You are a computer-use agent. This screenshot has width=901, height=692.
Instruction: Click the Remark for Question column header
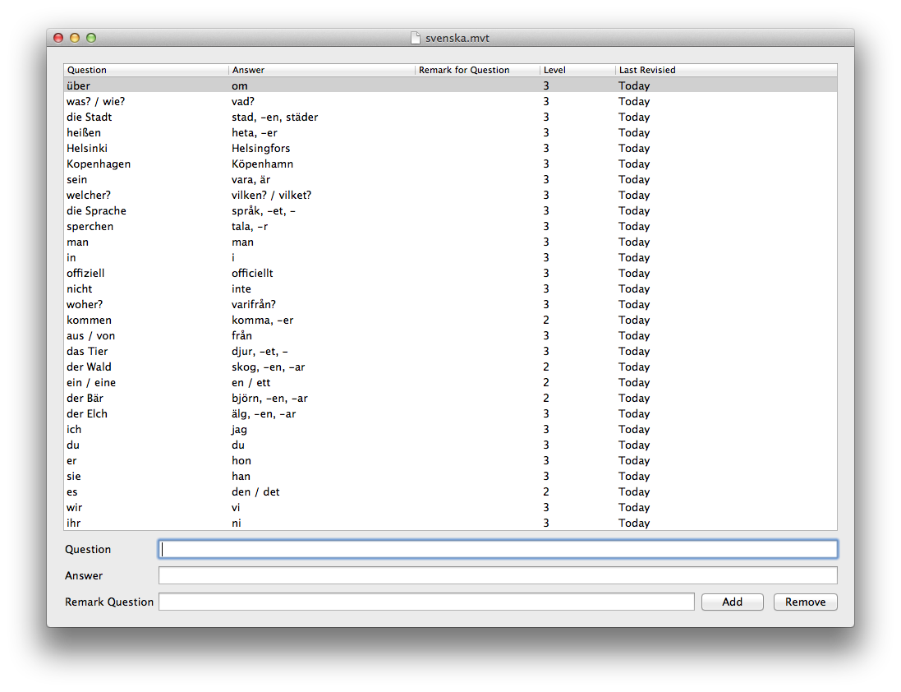coord(477,70)
